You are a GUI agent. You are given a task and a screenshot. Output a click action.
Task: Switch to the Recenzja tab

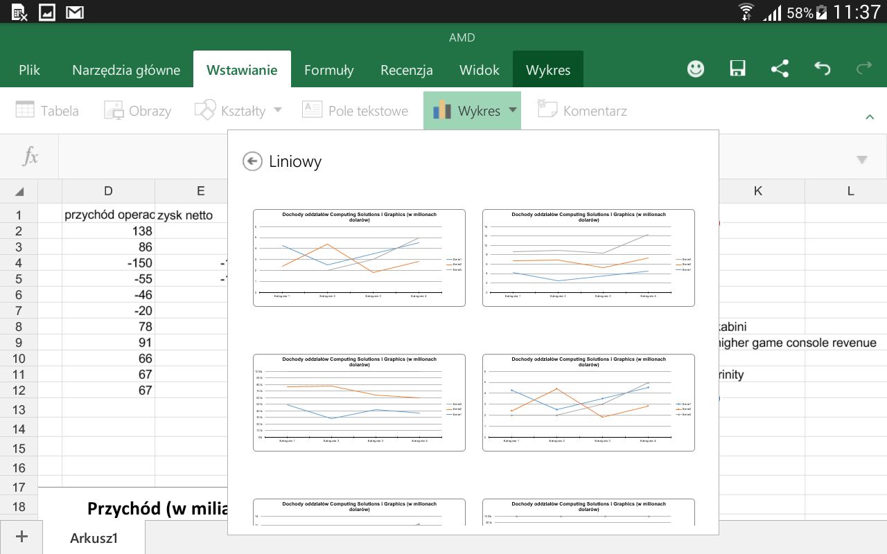407,69
